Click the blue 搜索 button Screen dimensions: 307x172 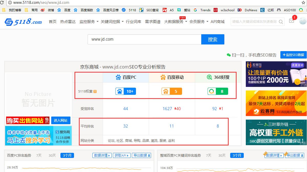point(213,39)
